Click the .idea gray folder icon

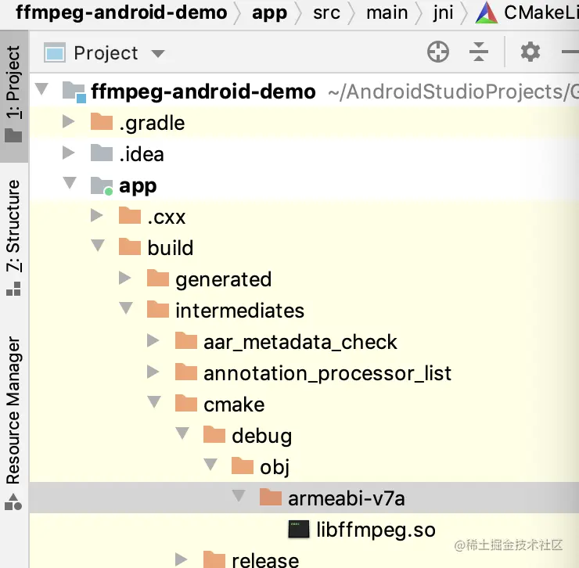tap(102, 153)
